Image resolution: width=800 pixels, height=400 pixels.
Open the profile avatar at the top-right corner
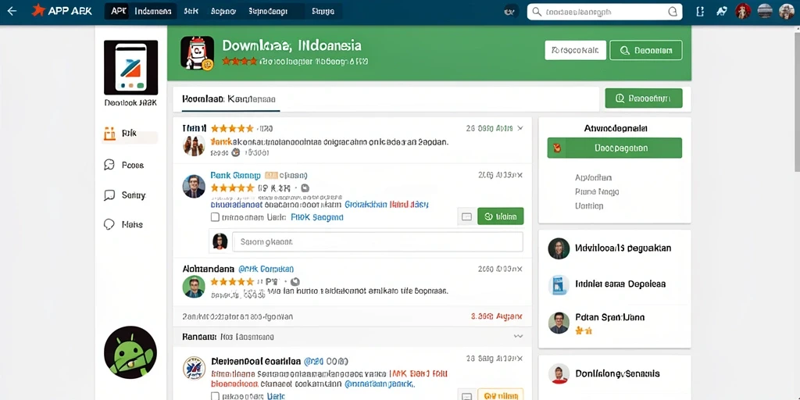click(x=787, y=11)
